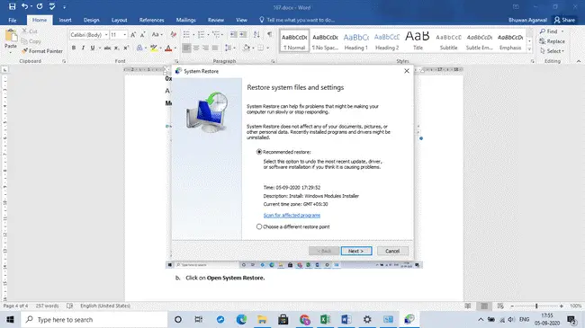
Task: Switch to the References tab
Action: click(x=151, y=20)
